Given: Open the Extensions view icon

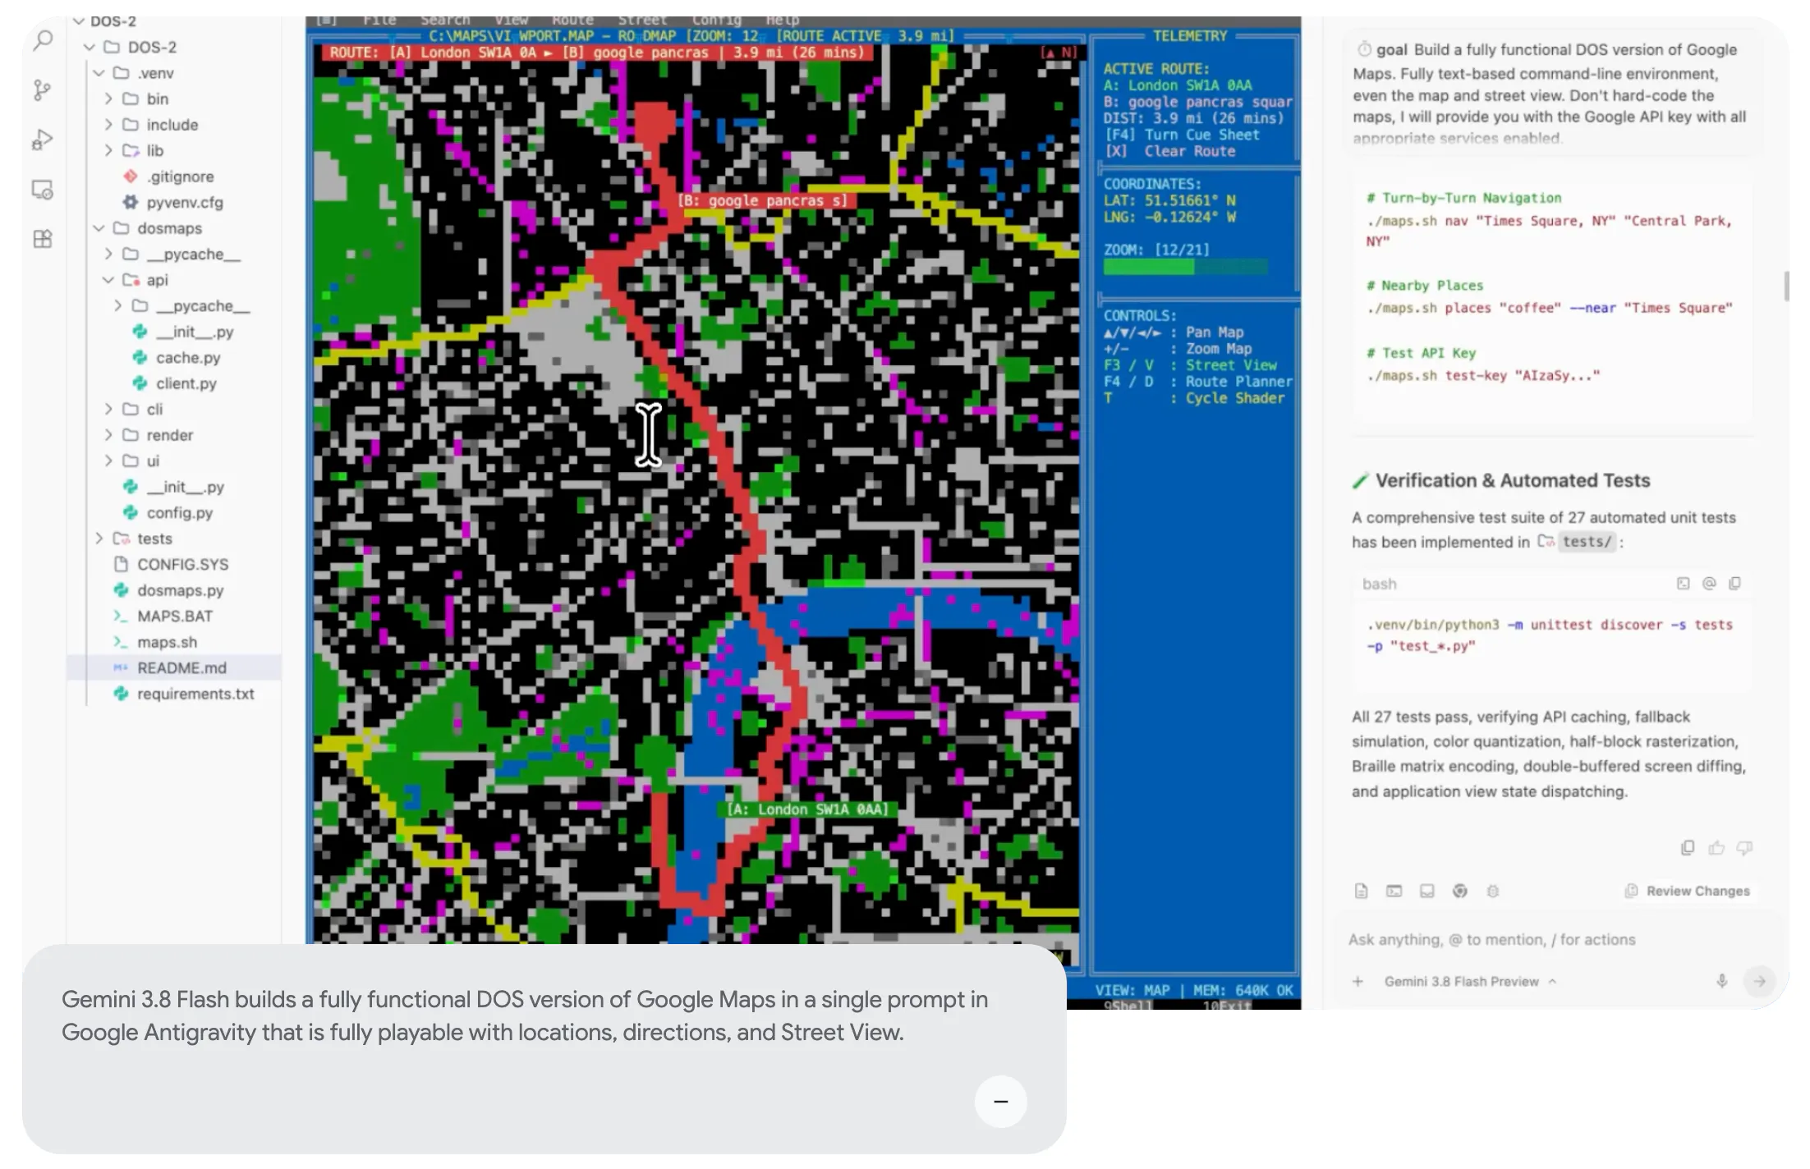Looking at the screenshot, I should click(43, 239).
